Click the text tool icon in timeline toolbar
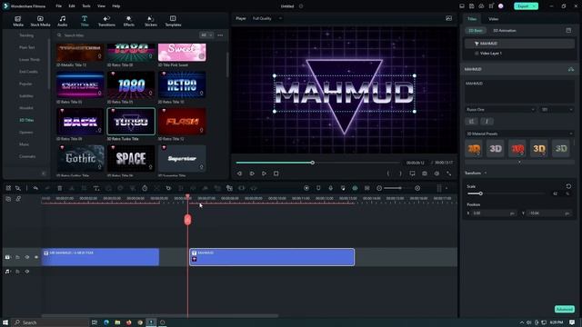The width and height of the screenshot is (582, 327). [x=96, y=188]
